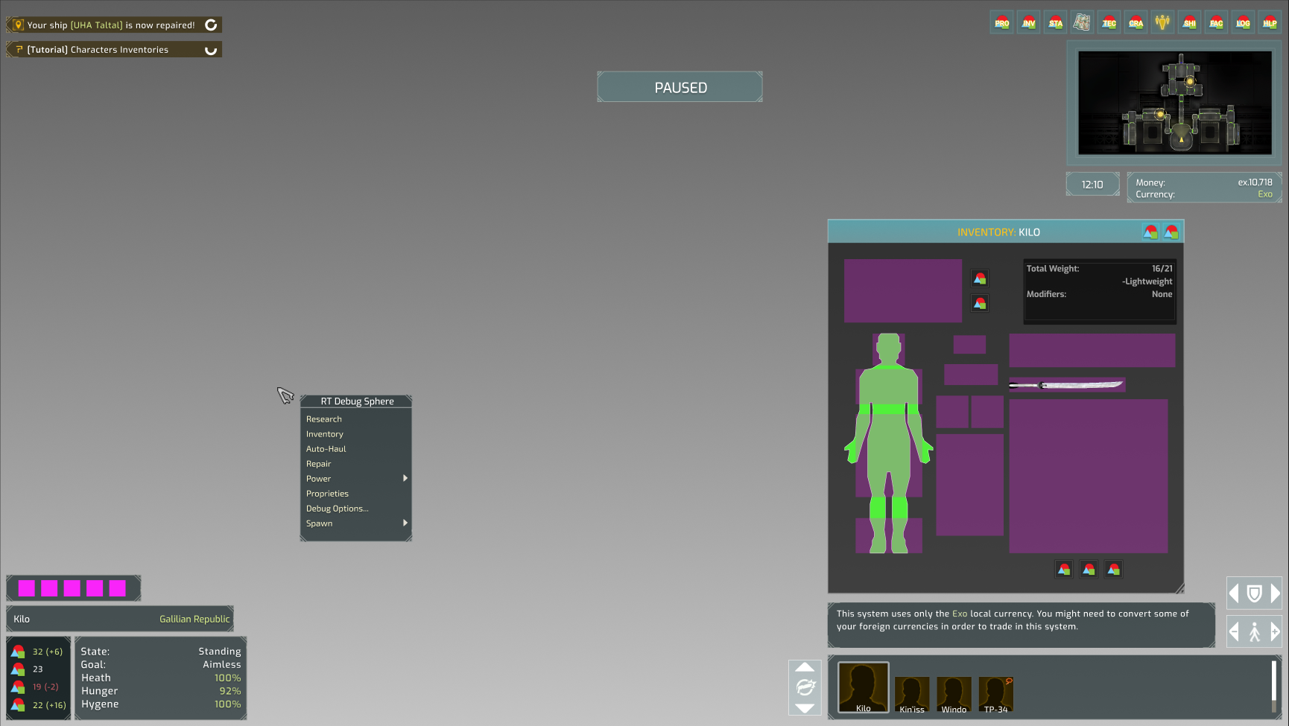Image resolution: width=1289 pixels, height=726 pixels.
Task: Toggle the walking mode icon
Action: pos(1254,632)
